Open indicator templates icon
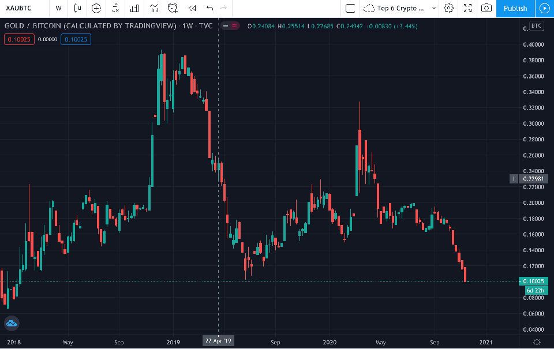The width and height of the screenshot is (554, 349). point(154,8)
